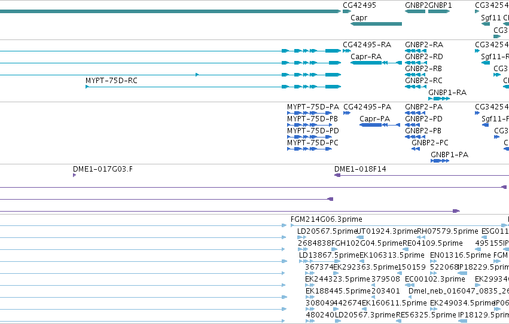Choose the GNBP2-RC transcript label
This screenshot has width=509, height=324.
pyautogui.click(x=423, y=81)
